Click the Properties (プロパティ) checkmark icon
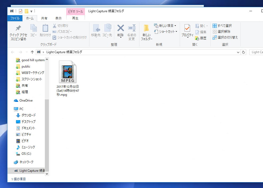The height and width of the screenshot is (188, 263). 187,28
